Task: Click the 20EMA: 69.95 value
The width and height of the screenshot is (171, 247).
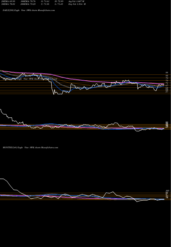Action: [x=8, y=1]
